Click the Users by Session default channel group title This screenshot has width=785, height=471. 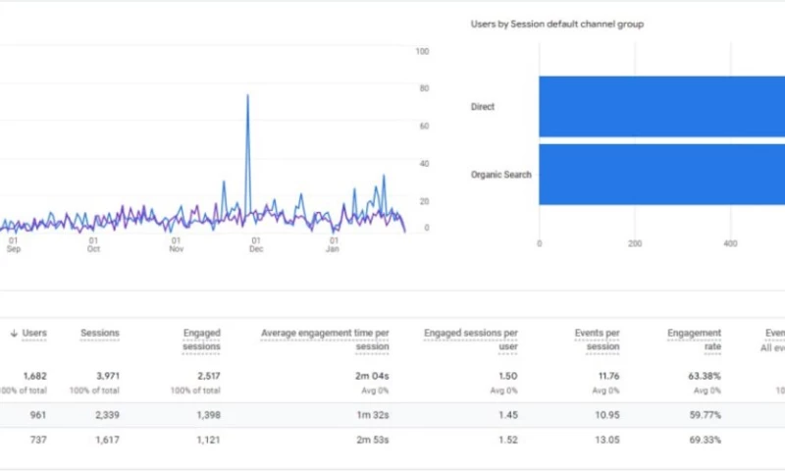(x=556, y=24)
